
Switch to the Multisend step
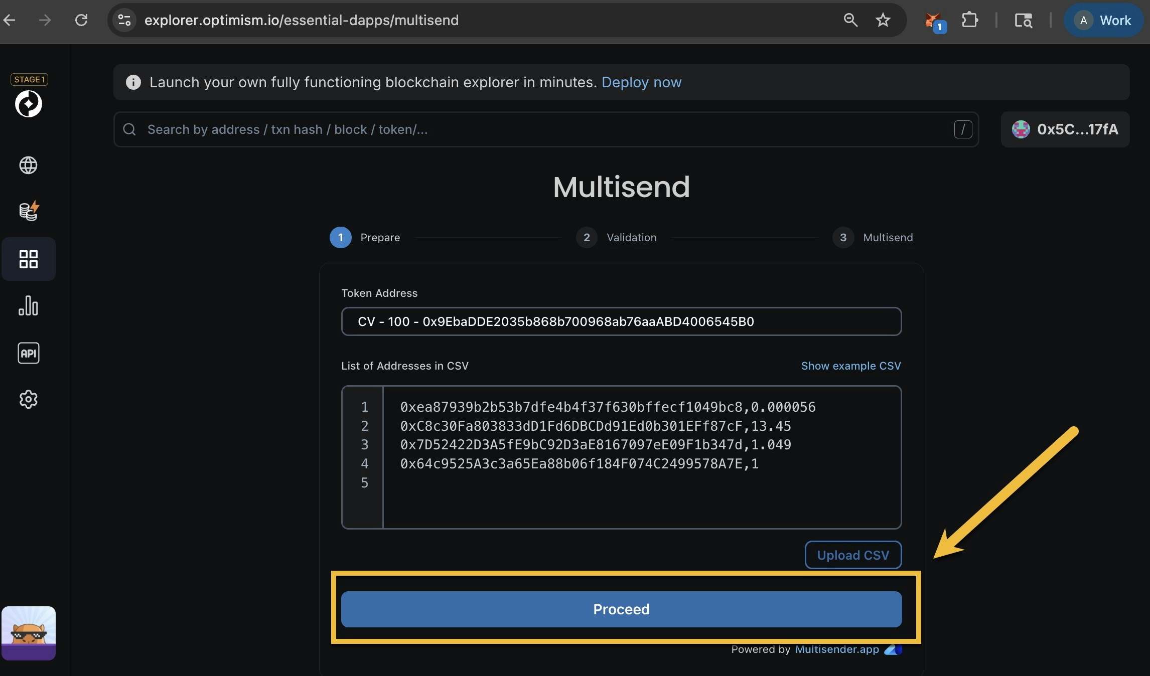(x=874, y=238)
